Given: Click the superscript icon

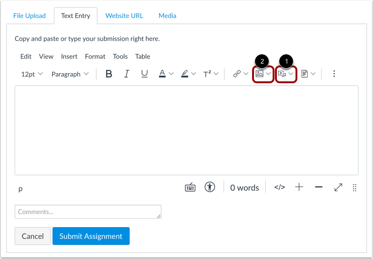Looking at the screenshot, I should coord(207,74).
